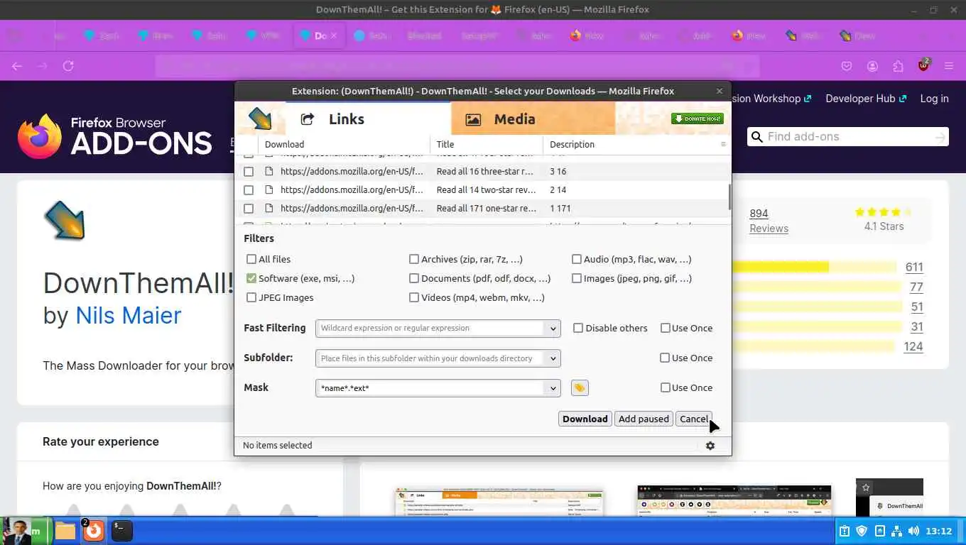Expand the Subfolder dropdown arrow
Image resolution: width=966 pixels, height=545 pixels.
point(553,358)
